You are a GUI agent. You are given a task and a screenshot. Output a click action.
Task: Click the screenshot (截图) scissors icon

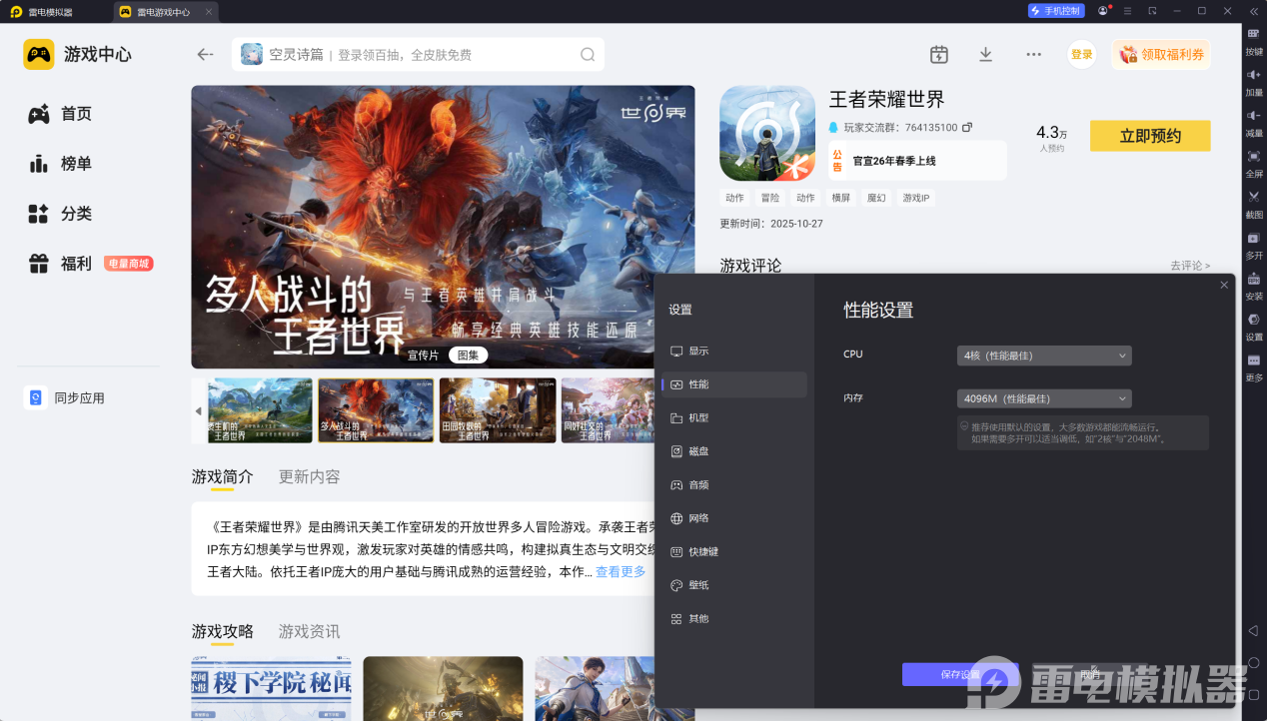(x=1253, y=197)
